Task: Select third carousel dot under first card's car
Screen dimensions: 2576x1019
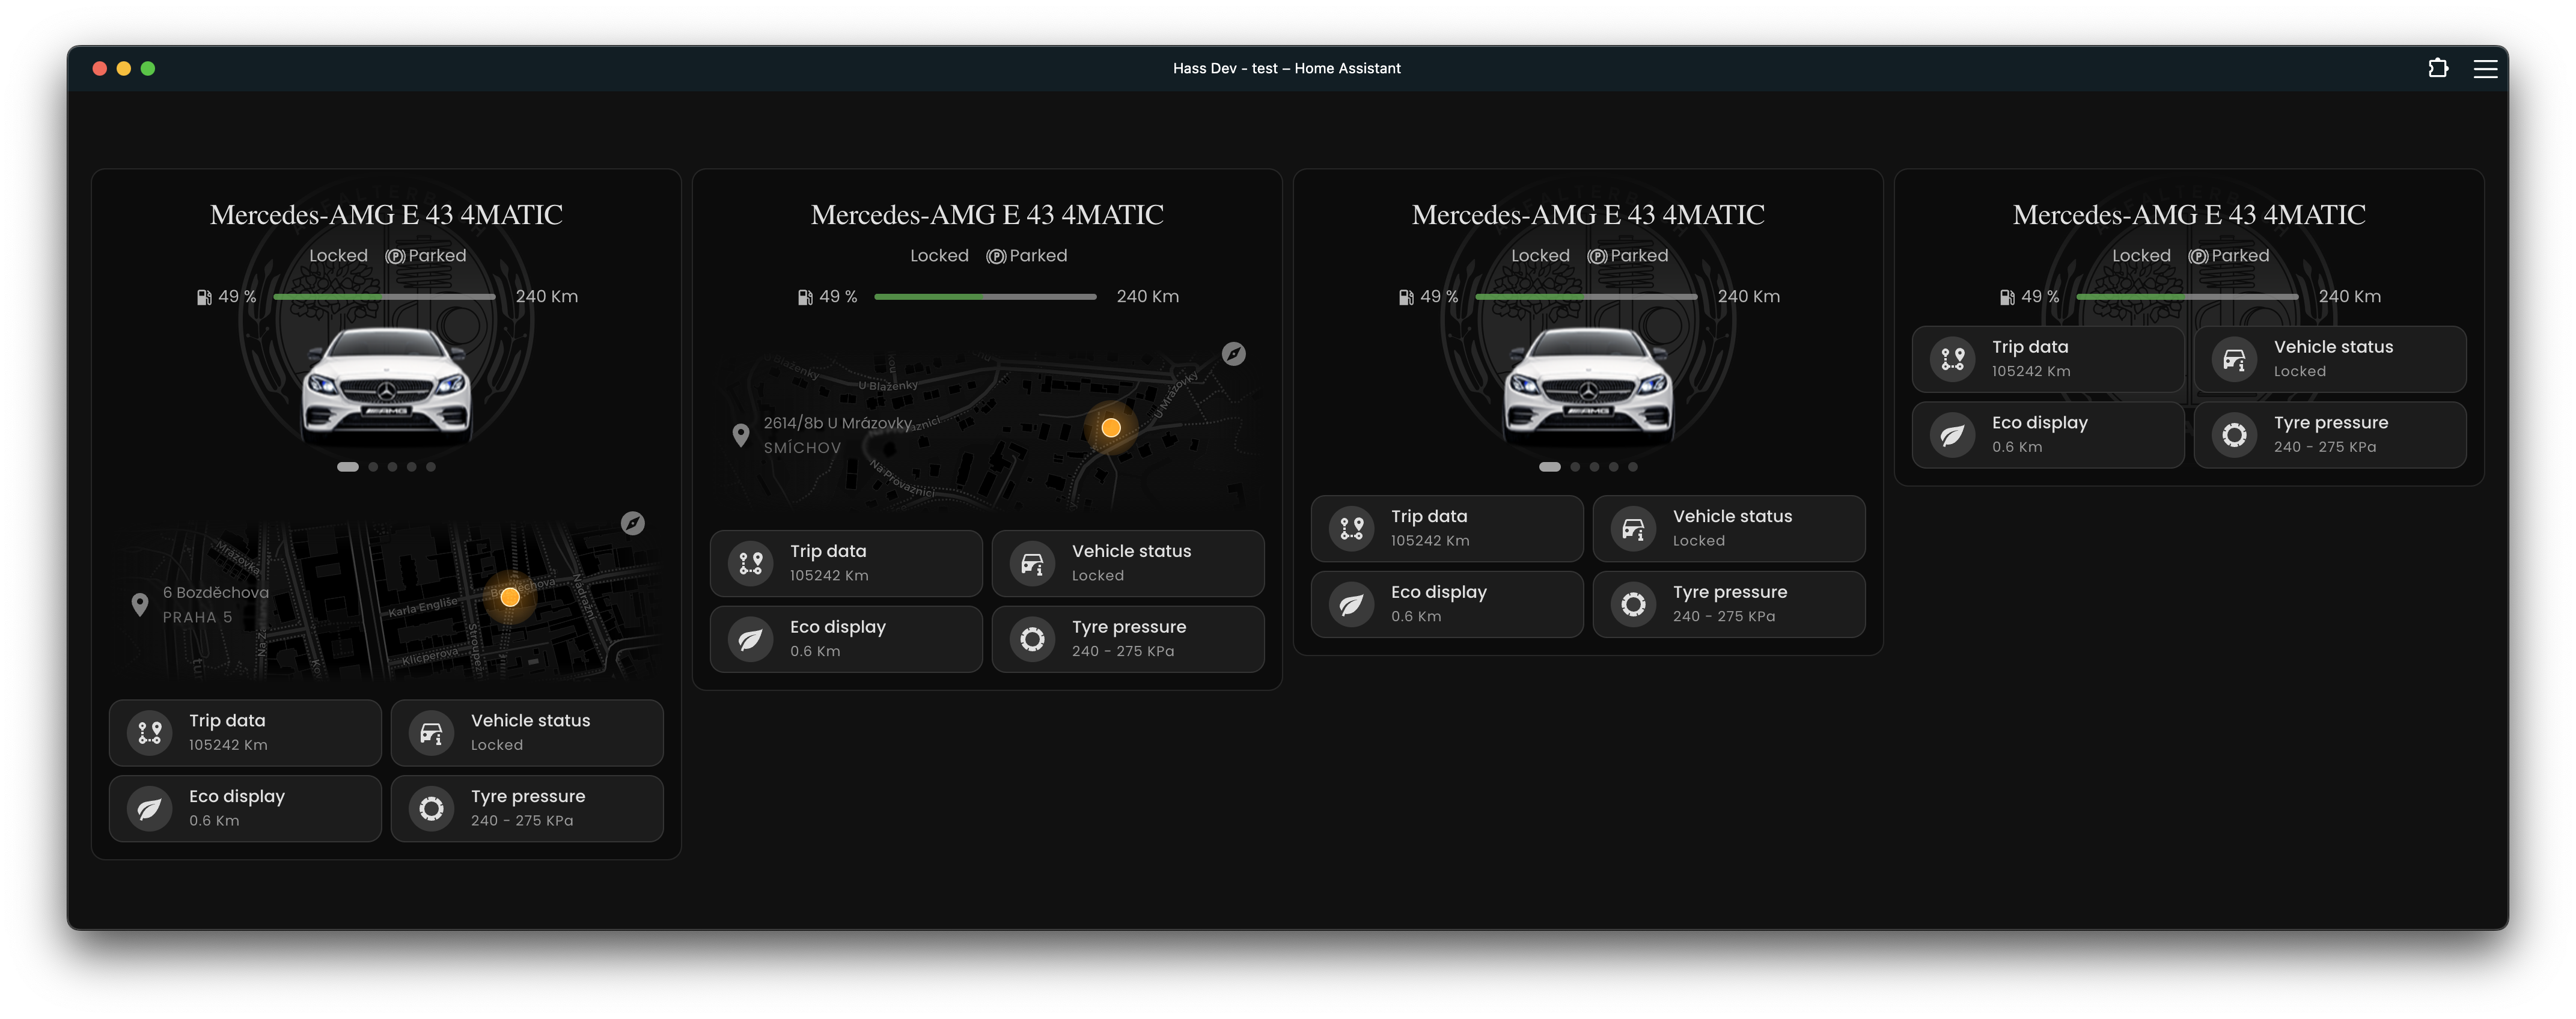Action: pos(392,467)
